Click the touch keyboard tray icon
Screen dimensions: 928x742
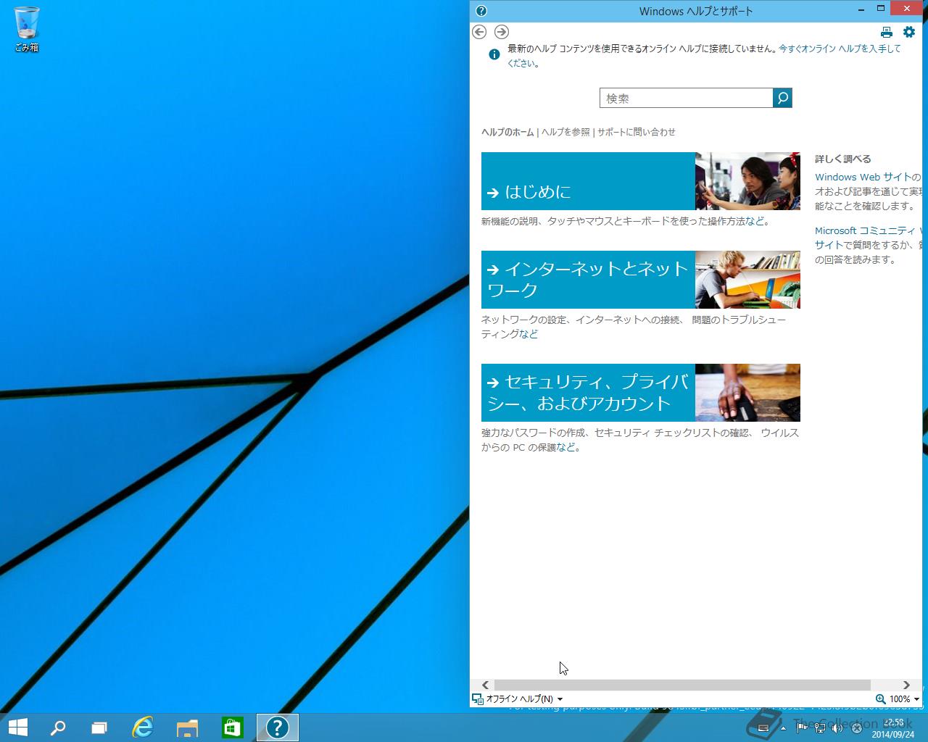763,728
